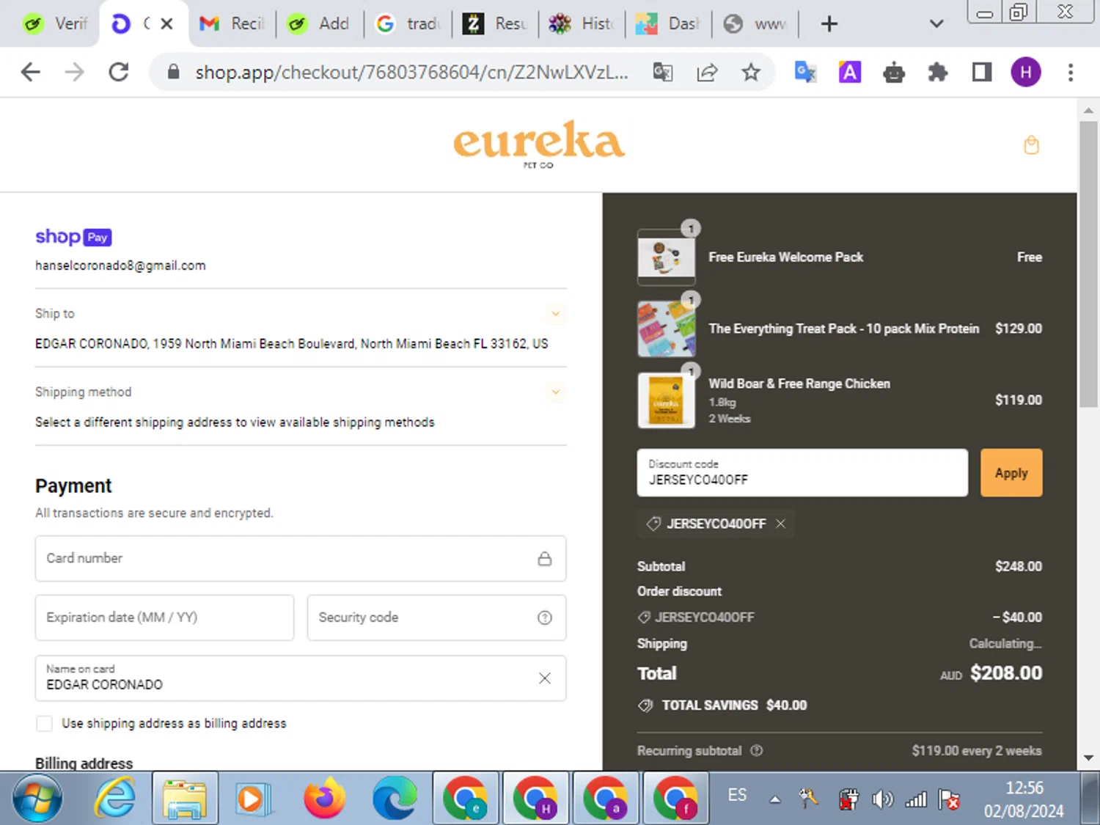Viewport: 1100px width, 825px height.
Task: Click the address bar URL
Action: pyautogui.click(x=411, y=72)
